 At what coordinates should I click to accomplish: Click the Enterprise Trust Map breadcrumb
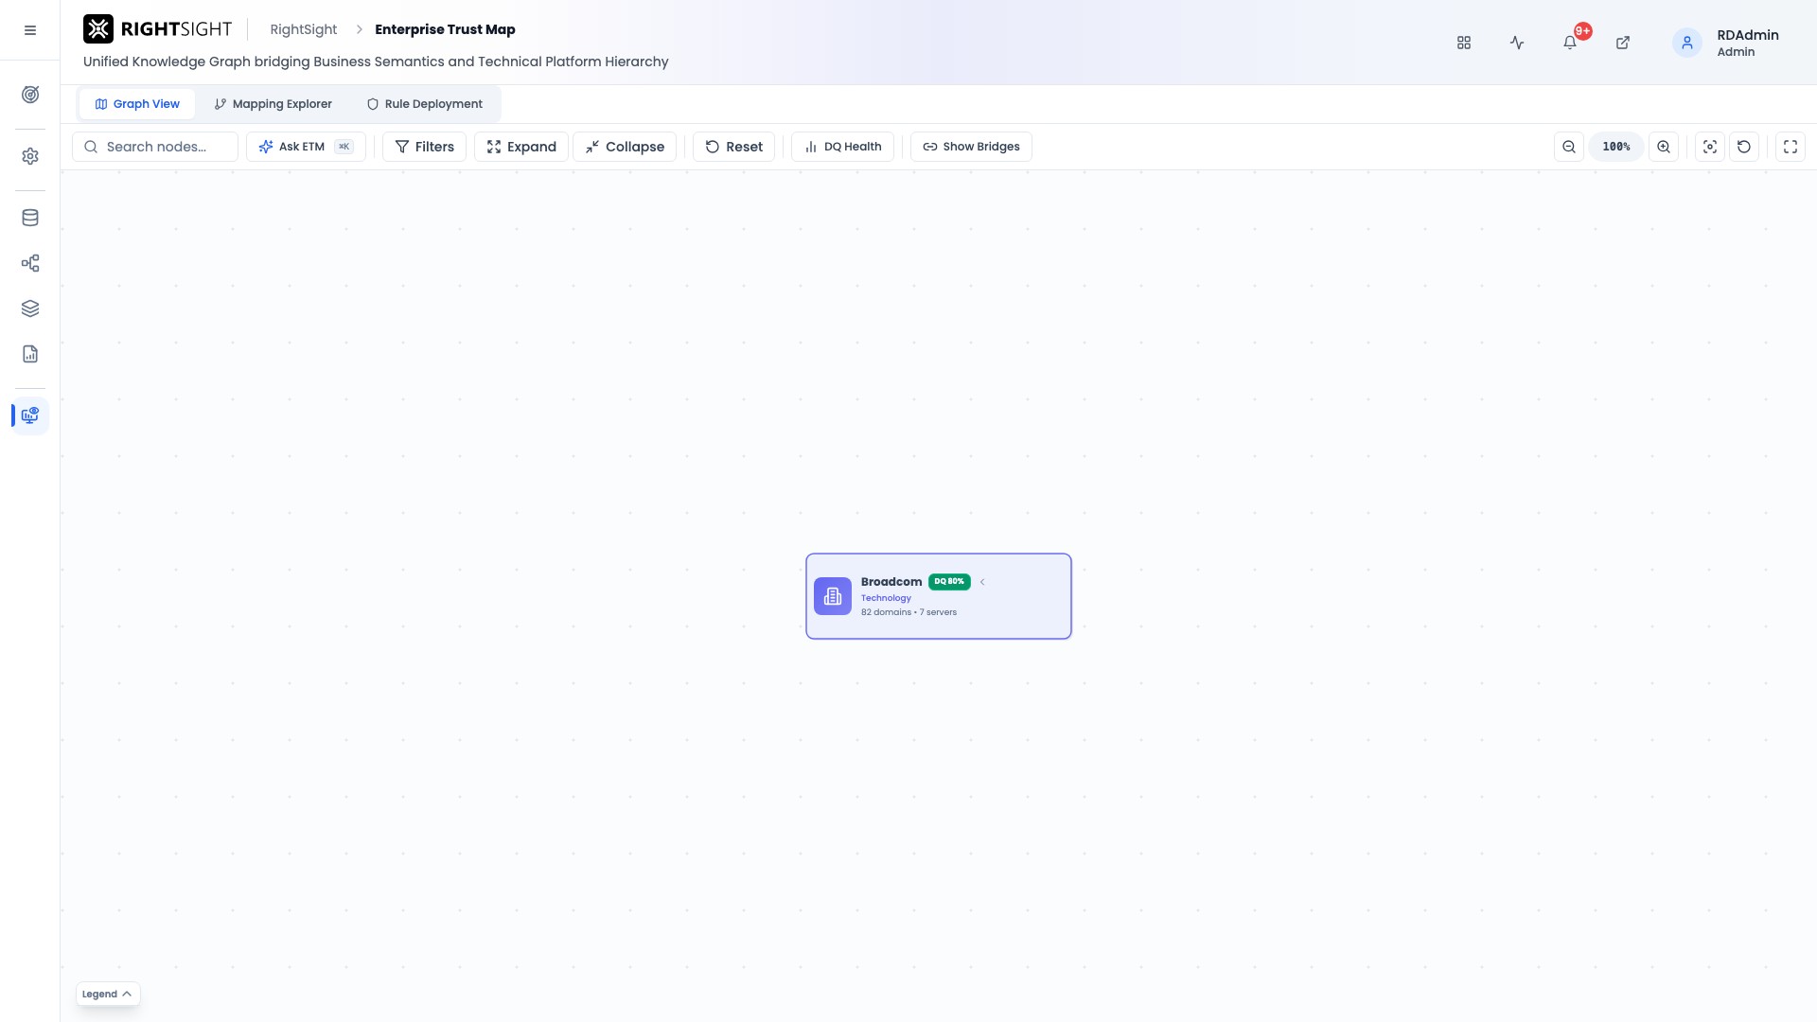[x=445, y=29]
